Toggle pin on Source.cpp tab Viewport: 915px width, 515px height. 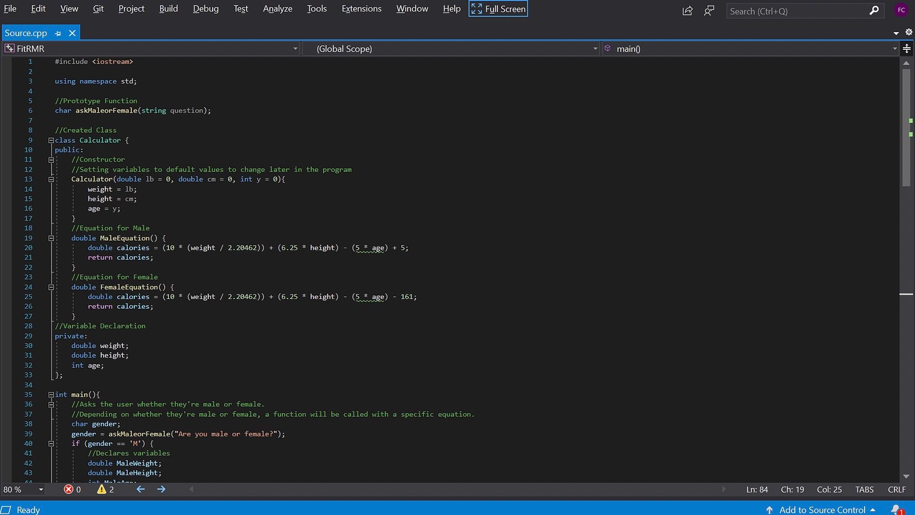pyautogui.click(x=58, y=33)
